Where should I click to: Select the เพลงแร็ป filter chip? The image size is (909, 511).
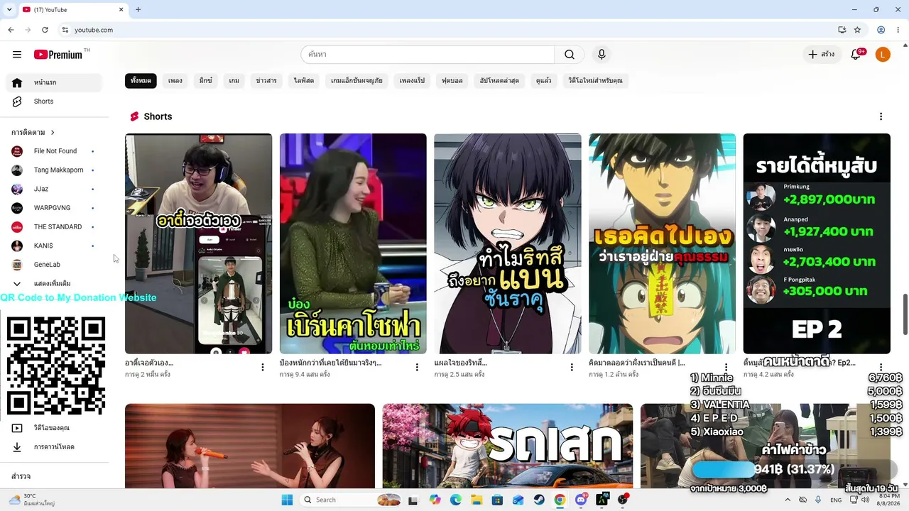tap(412, 81)
